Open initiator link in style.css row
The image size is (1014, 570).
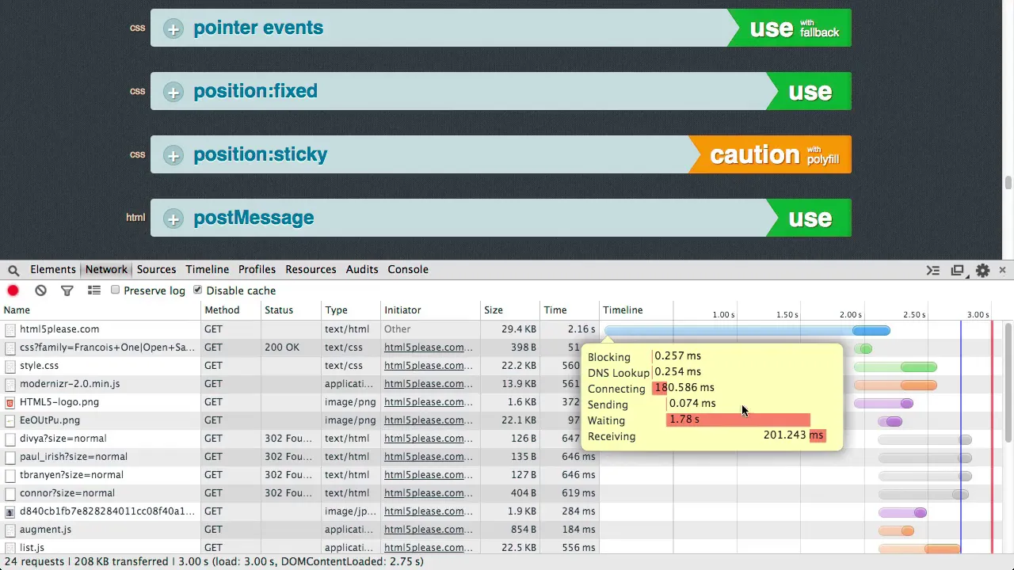point(429,366)
